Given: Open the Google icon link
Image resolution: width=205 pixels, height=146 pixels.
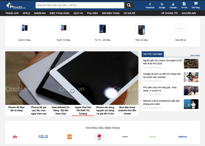Looking at the screenshot, I should (162, 5).
